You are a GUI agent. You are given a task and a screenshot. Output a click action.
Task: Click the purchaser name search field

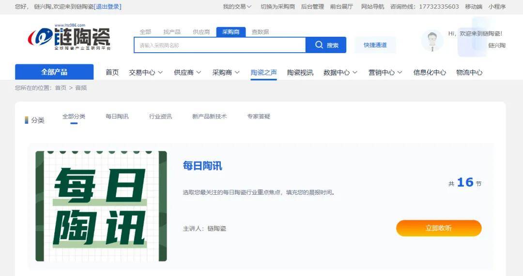point(219,45)
